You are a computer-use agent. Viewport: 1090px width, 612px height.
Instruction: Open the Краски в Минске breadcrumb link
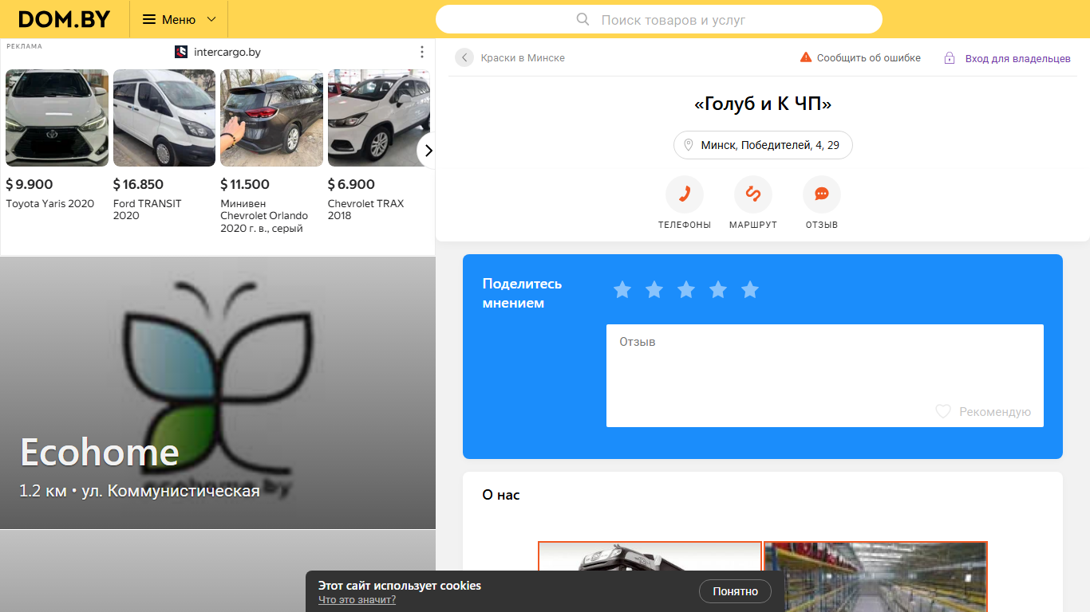[523, 57]
